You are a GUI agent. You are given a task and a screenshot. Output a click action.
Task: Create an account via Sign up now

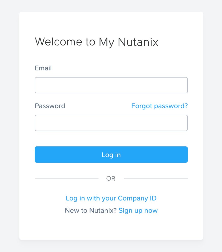click(x=138, y=210)
